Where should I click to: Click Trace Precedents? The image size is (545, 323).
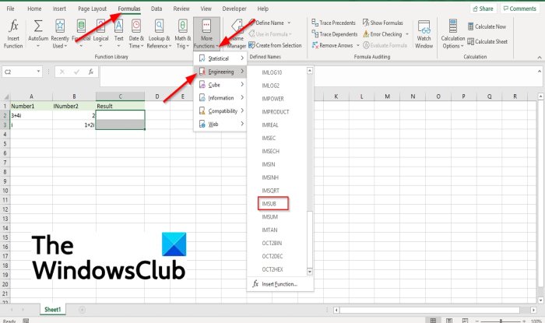(x=334, y=23)
